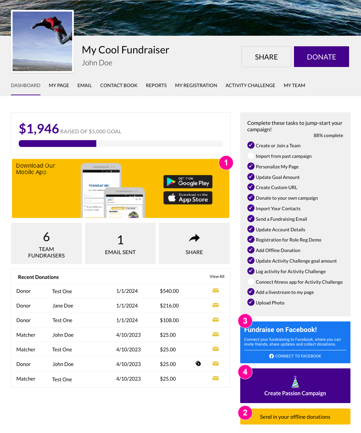Select the party hat icon above Create Passion Campaign
Viewport: 361px width, 433px height.
tap(295, 382)
